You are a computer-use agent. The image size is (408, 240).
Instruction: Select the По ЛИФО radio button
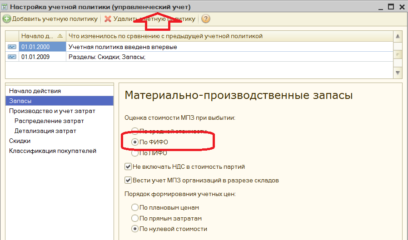(135, 153)
